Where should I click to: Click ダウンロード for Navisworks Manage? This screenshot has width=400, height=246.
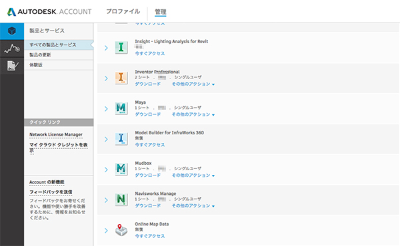(x=148, y=206)
